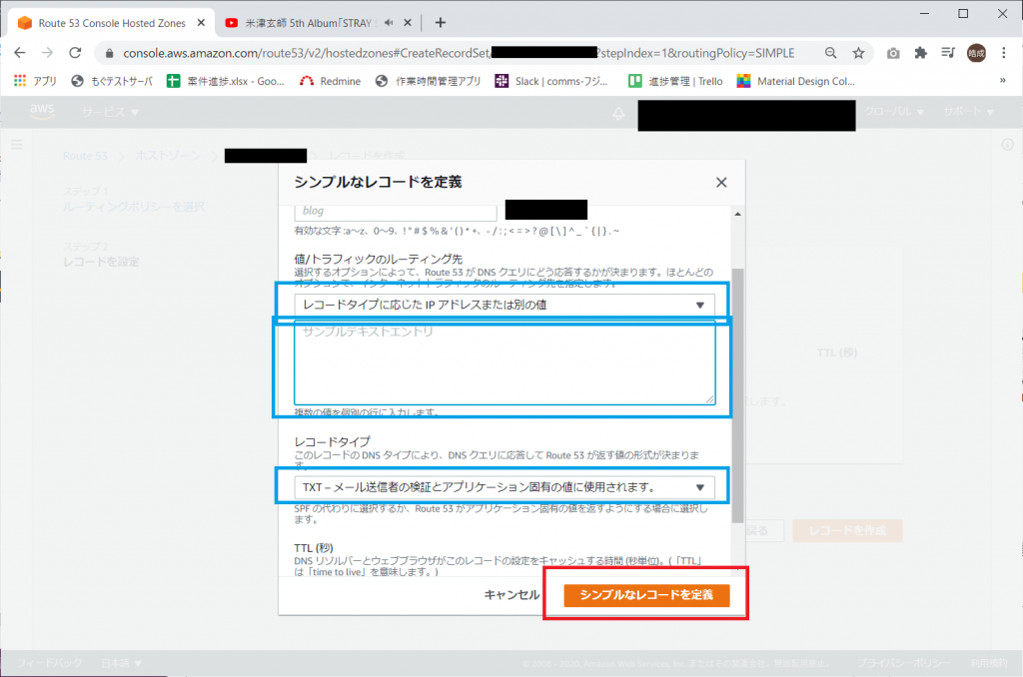
Task: Open the 作業時間管理アプリ bookmark
Action: (x=428, y=81)
